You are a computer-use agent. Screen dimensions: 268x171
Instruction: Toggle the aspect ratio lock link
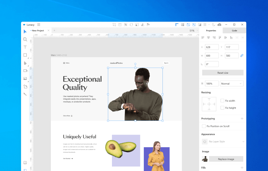[242, 55]
